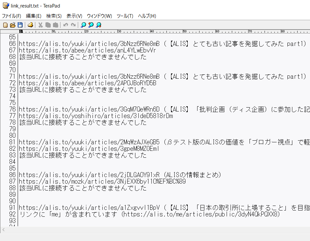Save the file with floppy disk icon
The image size is (310, 241).
click(20, 25)
